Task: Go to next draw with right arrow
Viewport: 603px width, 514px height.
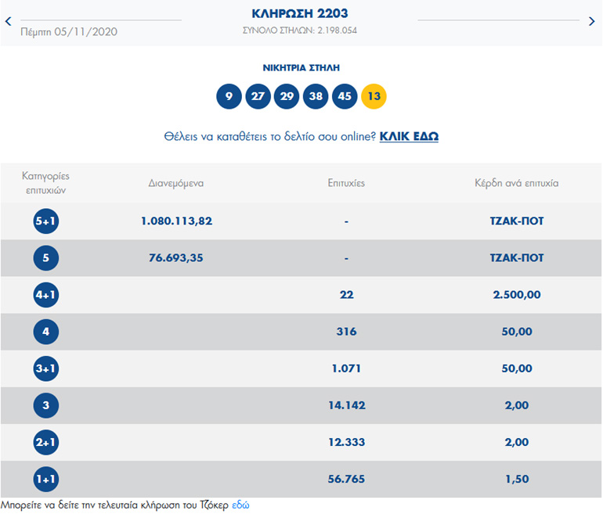Action: coord(592,22)
